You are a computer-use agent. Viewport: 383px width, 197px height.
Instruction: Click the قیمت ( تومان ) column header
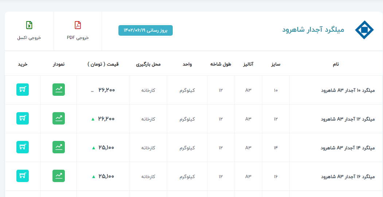103,64
